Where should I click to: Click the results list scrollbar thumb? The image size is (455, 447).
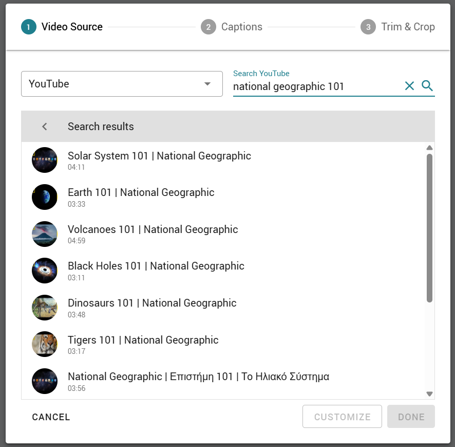click(429, 228)
